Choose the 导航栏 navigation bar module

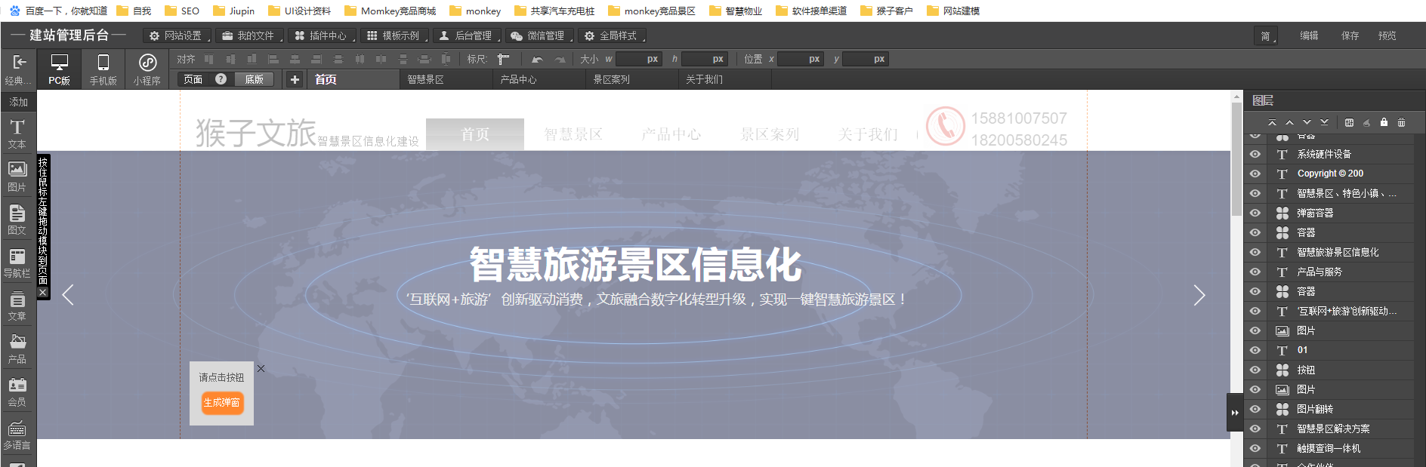click(x=17, y=262)
